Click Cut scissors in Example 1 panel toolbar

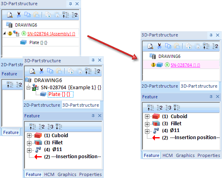pos(41,71)
